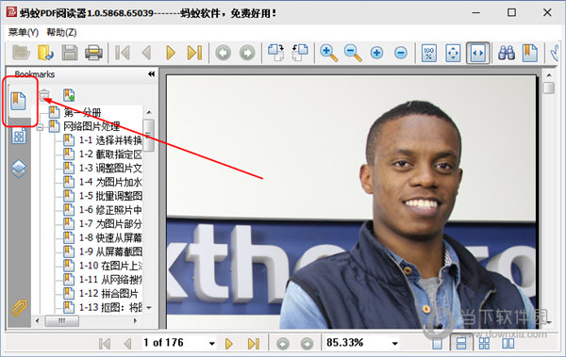Open the 85.33% zoom level dropdown
Image resolution: width=566 pixels, height=357 pixels.
[x=395, y=343]
